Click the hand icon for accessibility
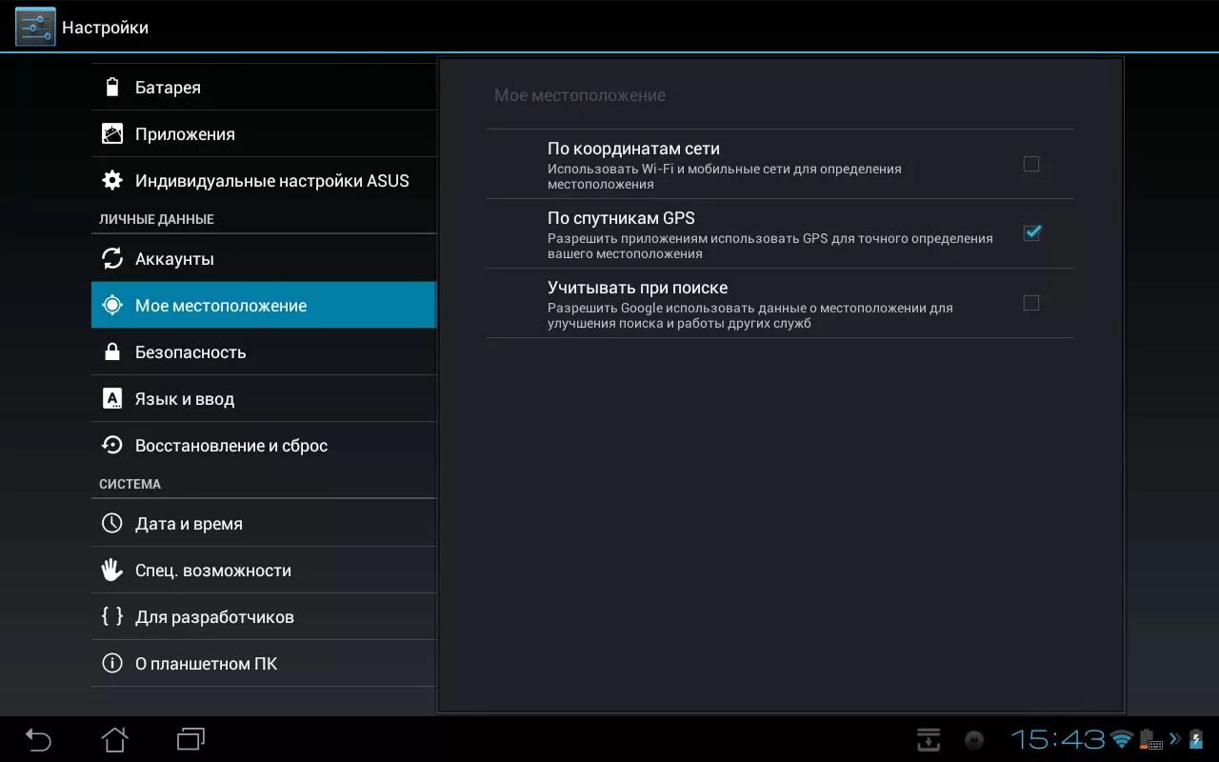Viewport: 1219px width, 762px height. (112, 571)
